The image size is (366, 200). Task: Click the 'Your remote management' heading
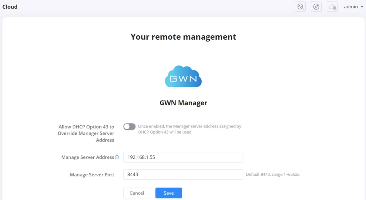[183, 37]
